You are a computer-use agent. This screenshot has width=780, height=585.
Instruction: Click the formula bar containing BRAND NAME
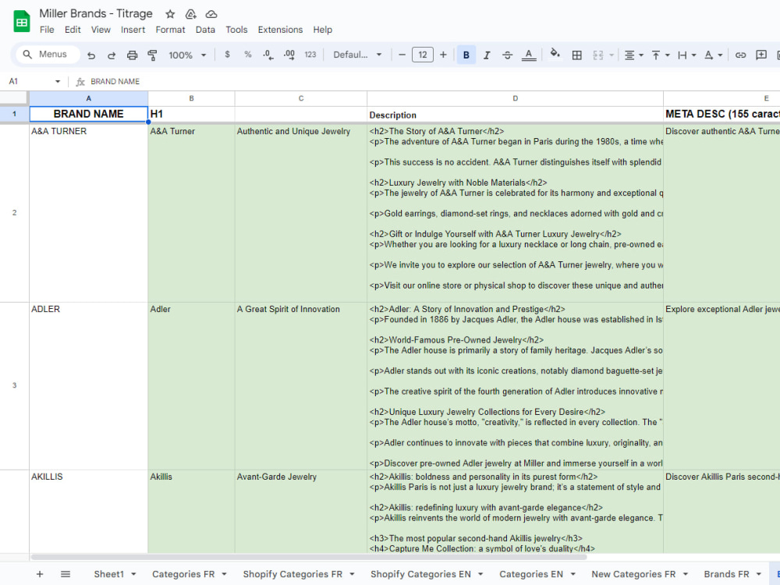[x=433, y=81]
